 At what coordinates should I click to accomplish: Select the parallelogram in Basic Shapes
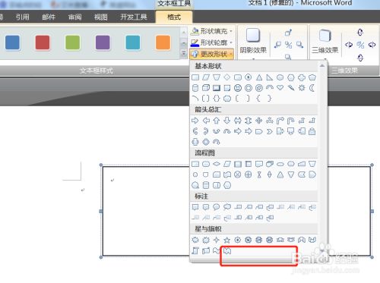206,77
